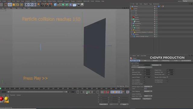Image resolution: width=193 pixels, height=109 pixels.
Task: Click the blue deformer icon
Action: 71,5
